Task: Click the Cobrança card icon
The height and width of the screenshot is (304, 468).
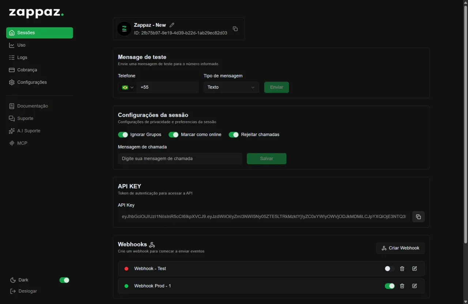Action: point(12,70)
